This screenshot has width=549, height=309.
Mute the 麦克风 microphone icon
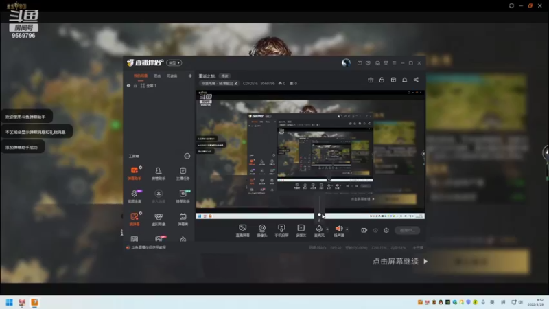coord(319,229)
